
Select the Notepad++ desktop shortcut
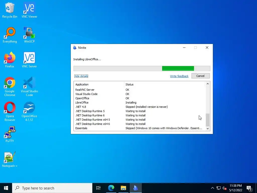coord(10,159)
